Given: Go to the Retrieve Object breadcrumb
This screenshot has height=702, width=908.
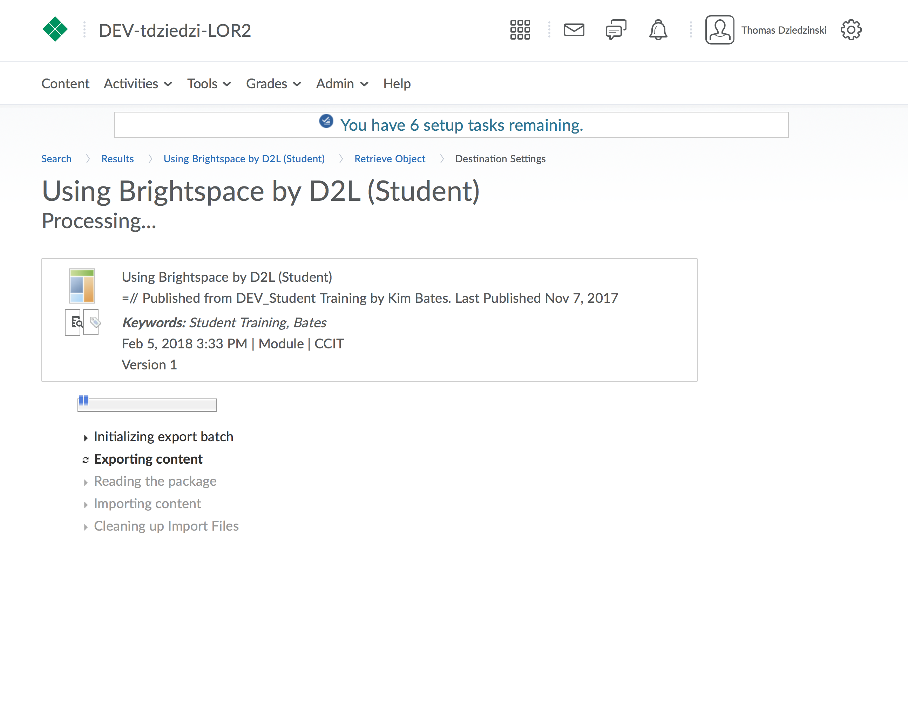Looking at the screenshot, I should pyautogui.click(x=390, y=159).
